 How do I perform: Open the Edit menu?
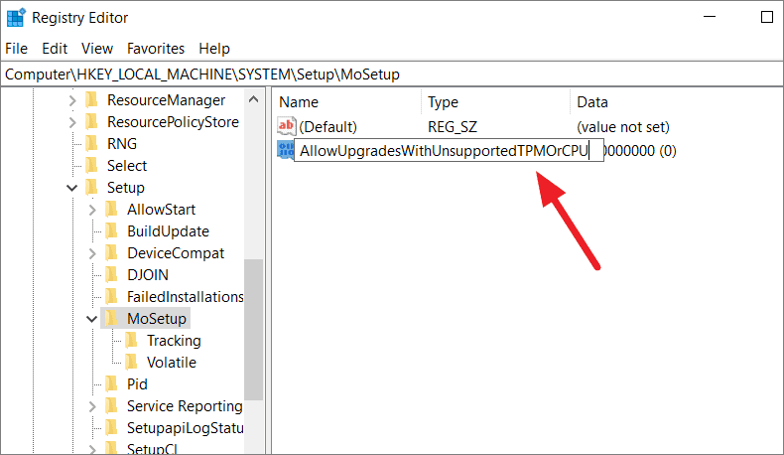coord(55,49)
